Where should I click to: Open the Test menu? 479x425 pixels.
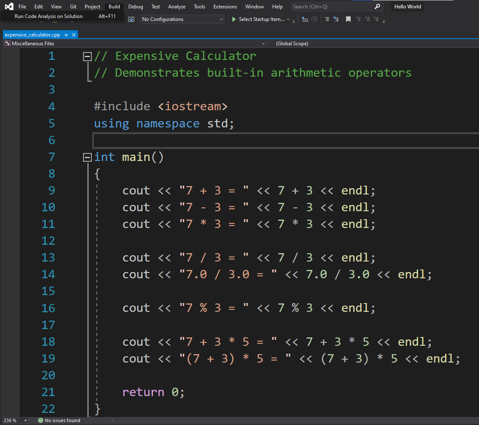[156, 6]
